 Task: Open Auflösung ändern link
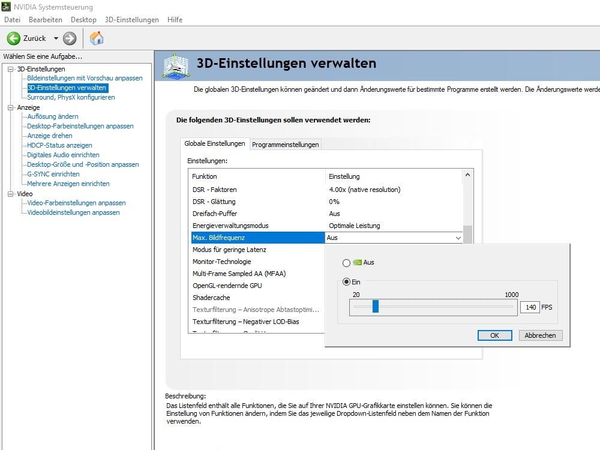pyautogui.click(x=52, y=116)
